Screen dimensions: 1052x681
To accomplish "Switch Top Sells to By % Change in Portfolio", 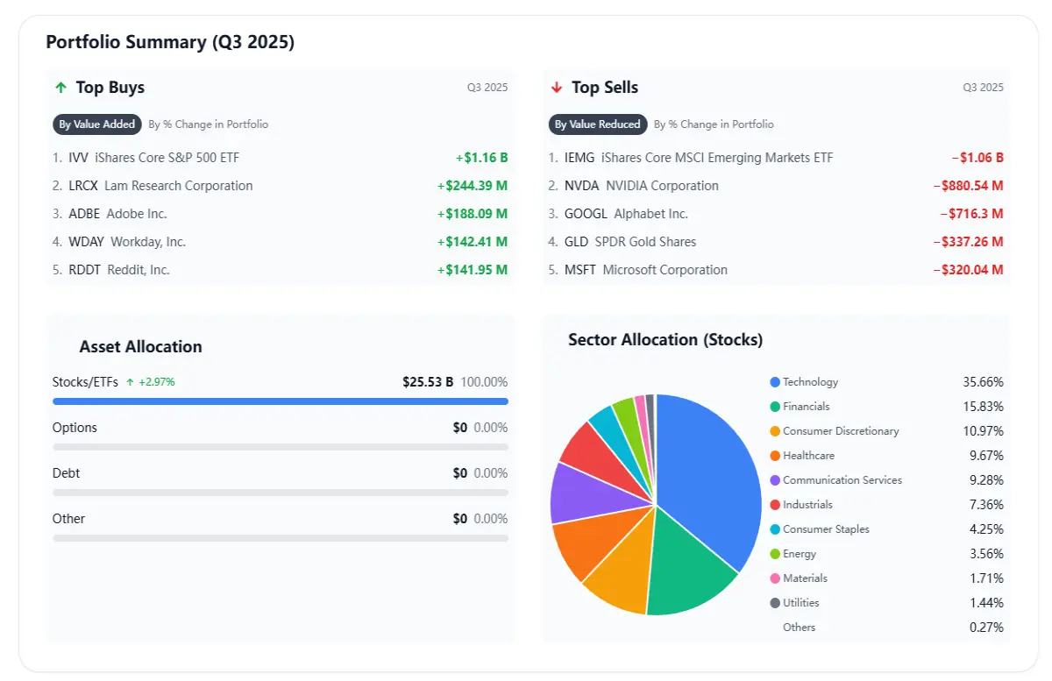I will click(714, 124).
